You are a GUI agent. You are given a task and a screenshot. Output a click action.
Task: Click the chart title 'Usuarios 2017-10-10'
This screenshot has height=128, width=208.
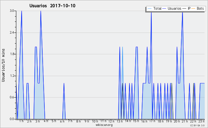pyautogui.click(x=52, y=6)
